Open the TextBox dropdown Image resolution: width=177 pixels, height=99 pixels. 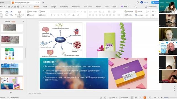[129, 15]
